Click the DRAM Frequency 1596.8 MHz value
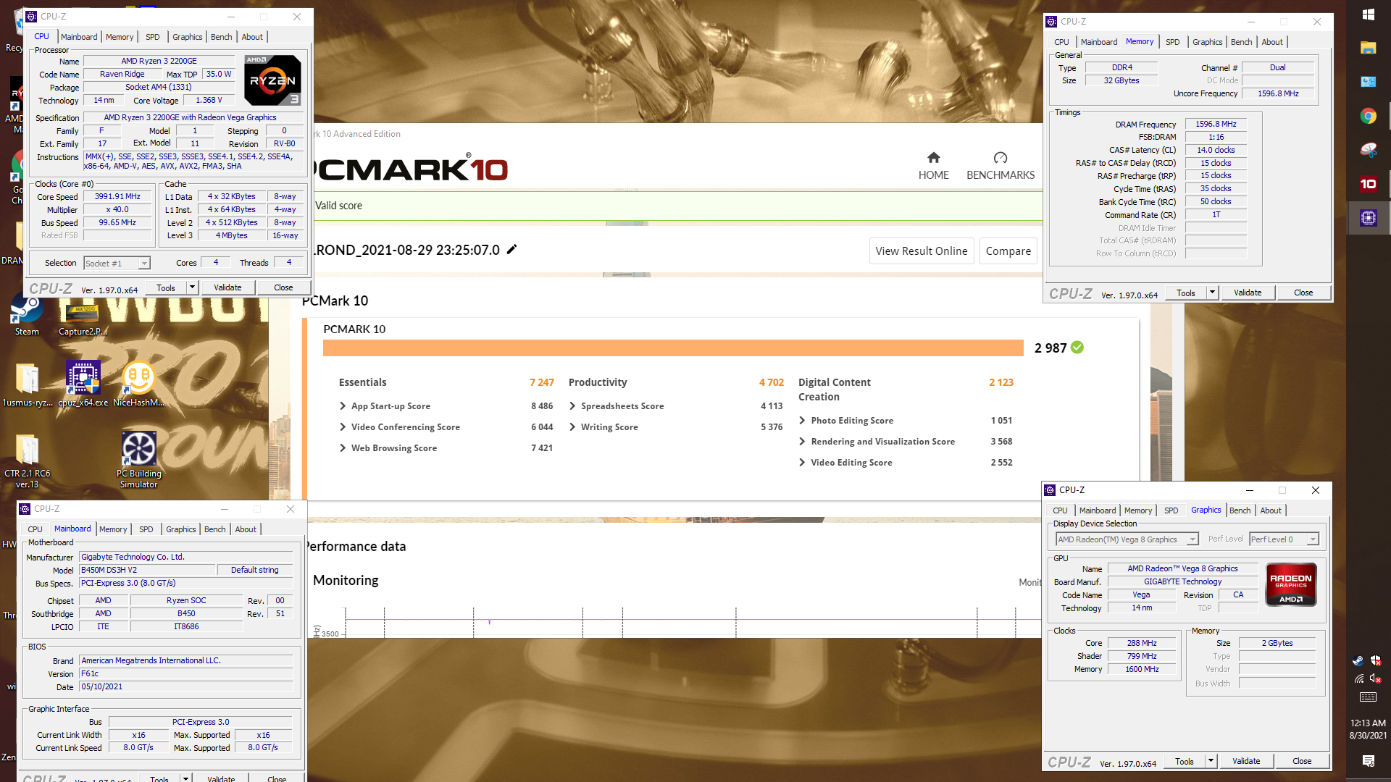 (x=1216, y=125)
